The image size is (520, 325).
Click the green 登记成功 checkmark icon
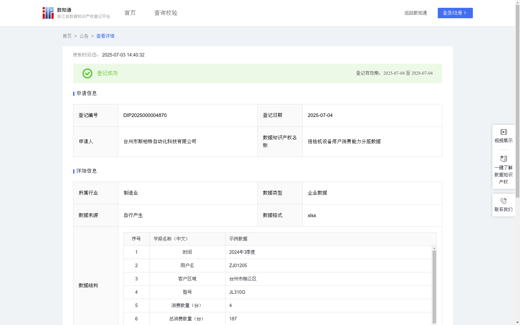(87, 73)
